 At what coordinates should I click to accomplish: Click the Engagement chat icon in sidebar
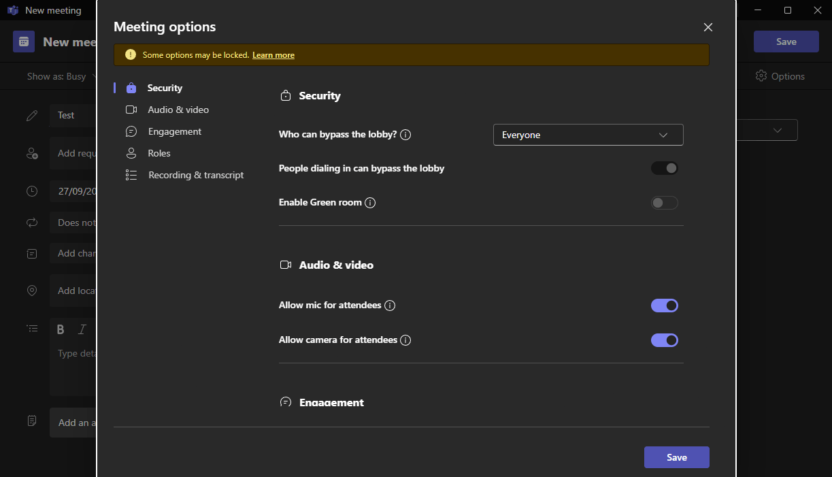pos(131,131)
